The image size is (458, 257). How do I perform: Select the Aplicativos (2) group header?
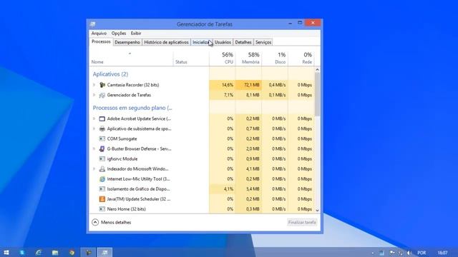point(110,74)
